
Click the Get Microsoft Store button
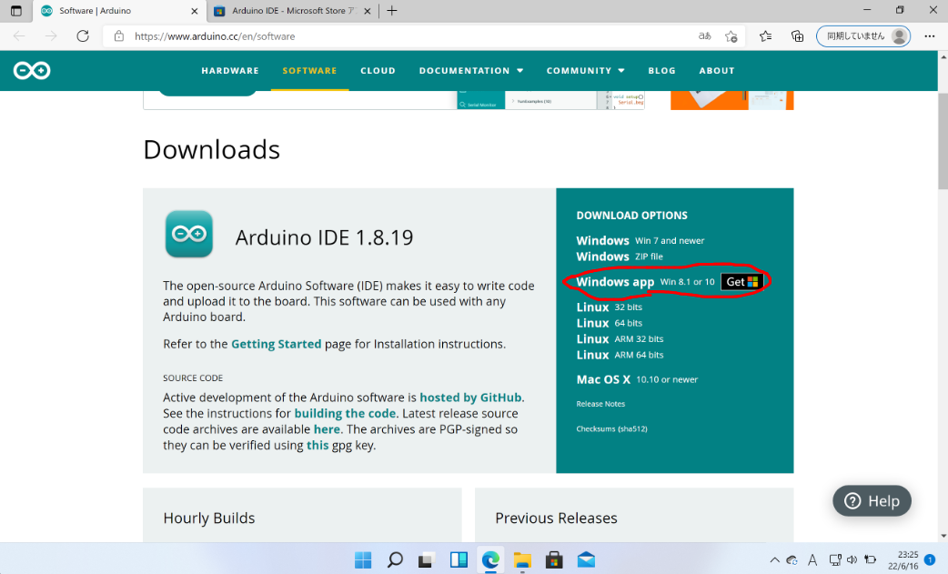click(x=741, y=282)
